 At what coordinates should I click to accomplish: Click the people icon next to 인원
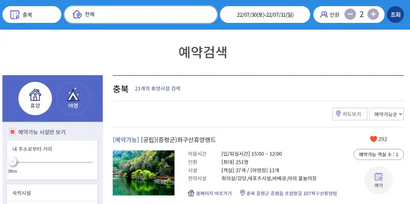(x=324, y=15)
